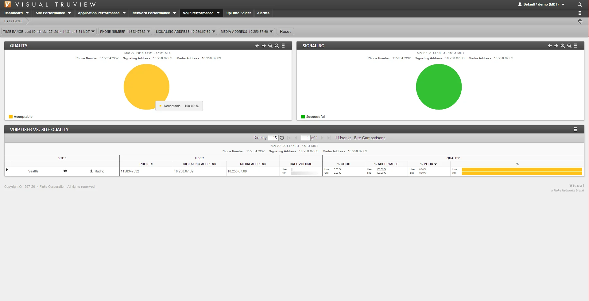Open the Media Address filter dropdown
This screenshot has width=589, height=301.
[x=247, y=32]
